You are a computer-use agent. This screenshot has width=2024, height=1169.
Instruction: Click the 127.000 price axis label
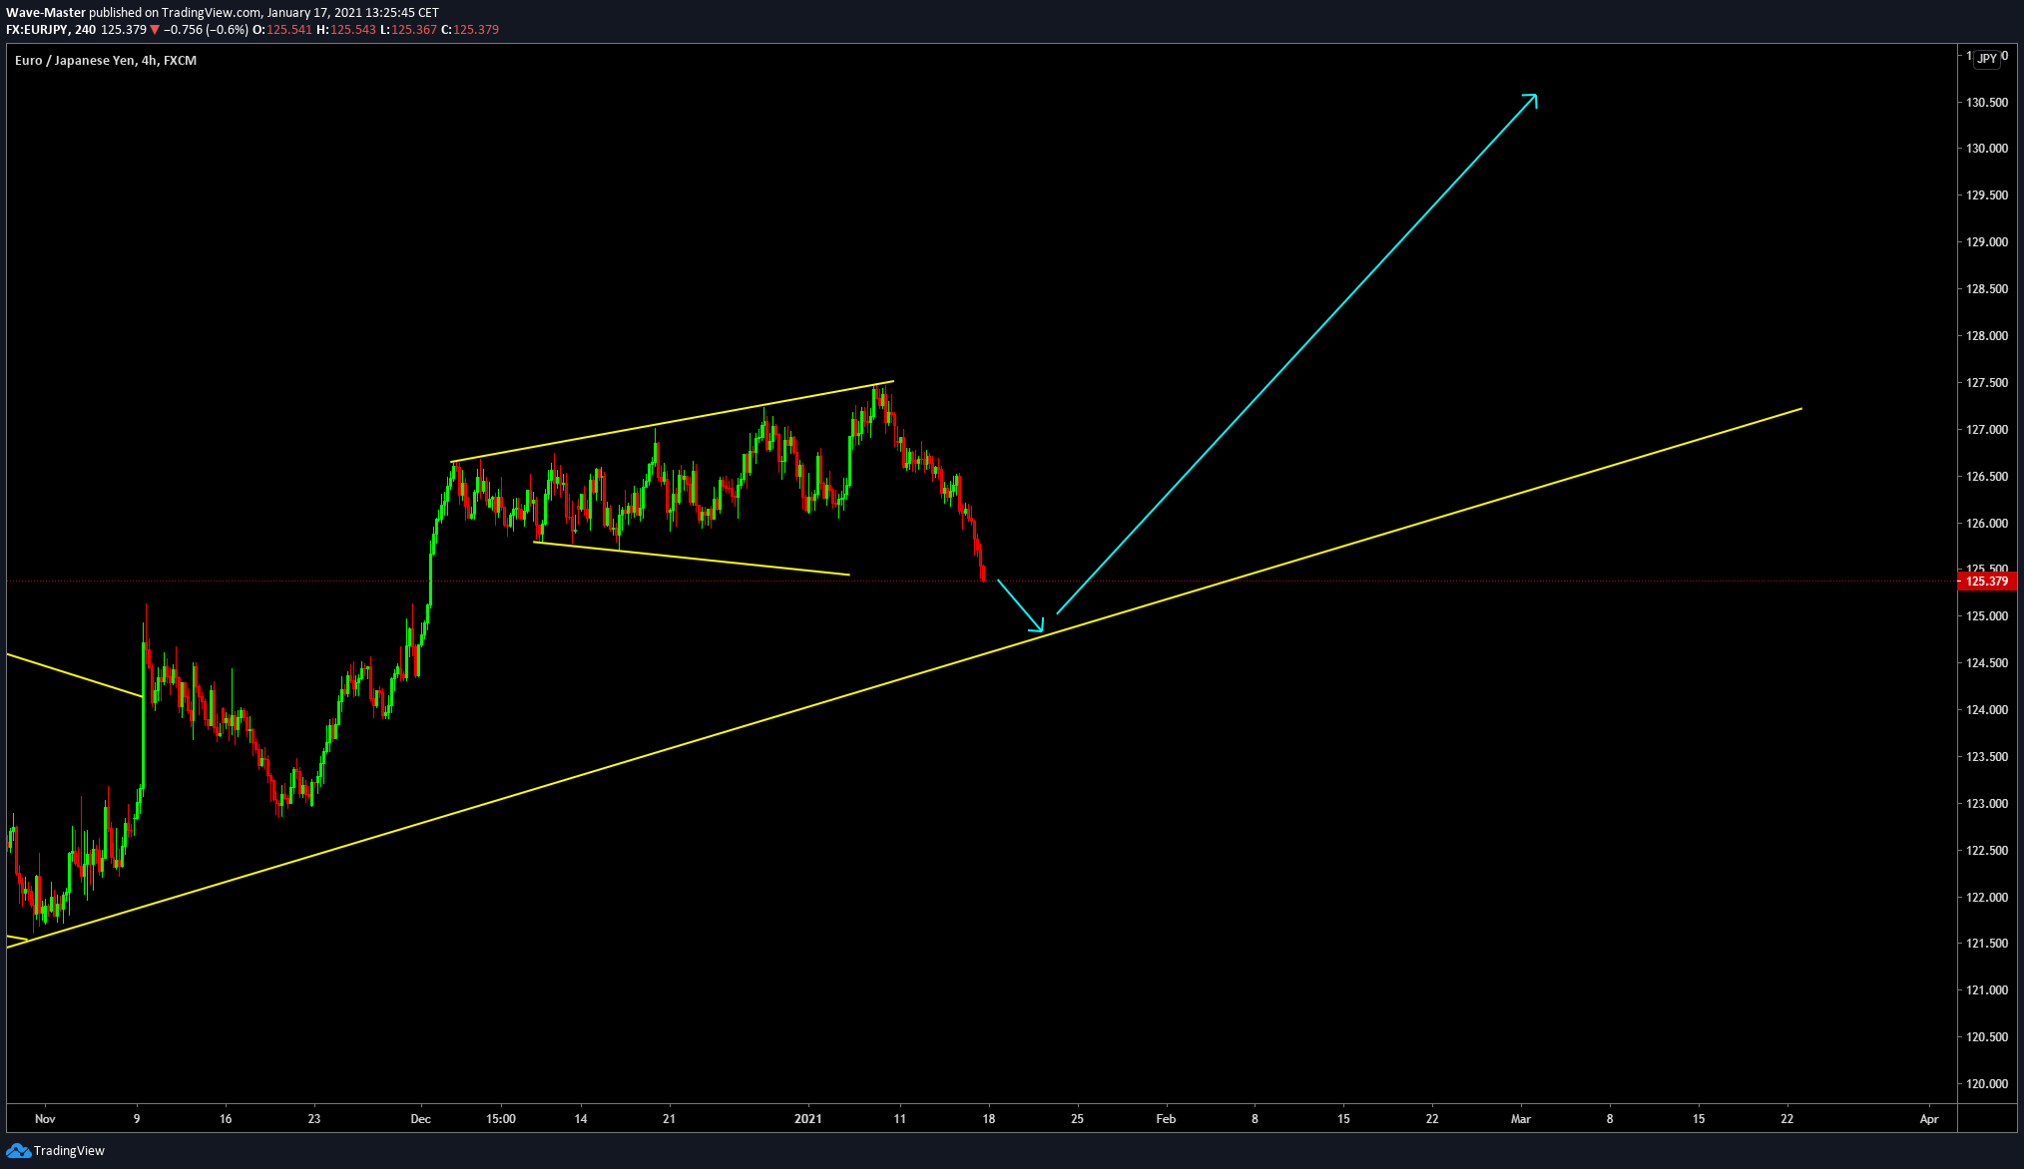pyautogui.click(x=1987, y=430)
